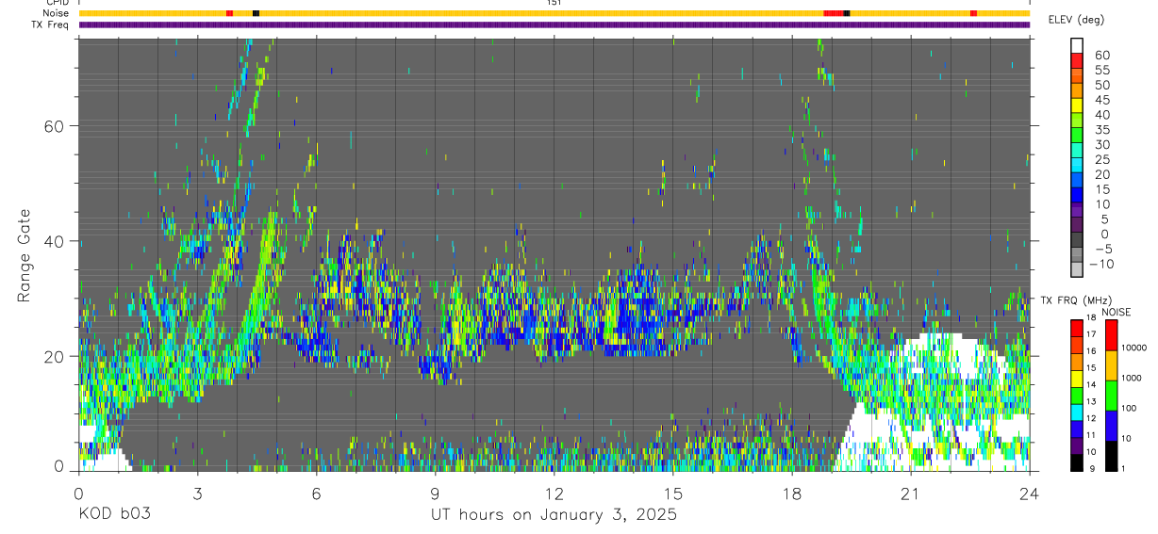Click the yellow Noise strip above the plot
This screenshot has height=534, width=1158.
(x=554, y=13)
